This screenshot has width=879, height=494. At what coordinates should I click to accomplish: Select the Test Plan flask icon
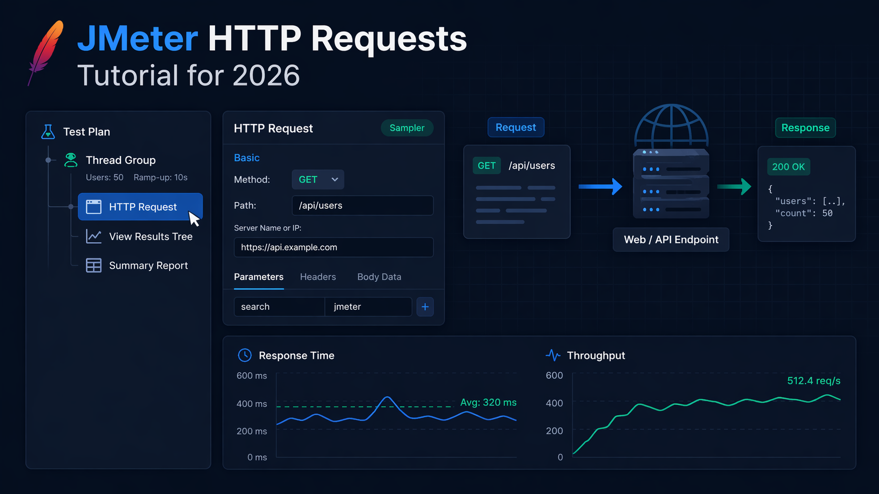(x=48, y=132)
